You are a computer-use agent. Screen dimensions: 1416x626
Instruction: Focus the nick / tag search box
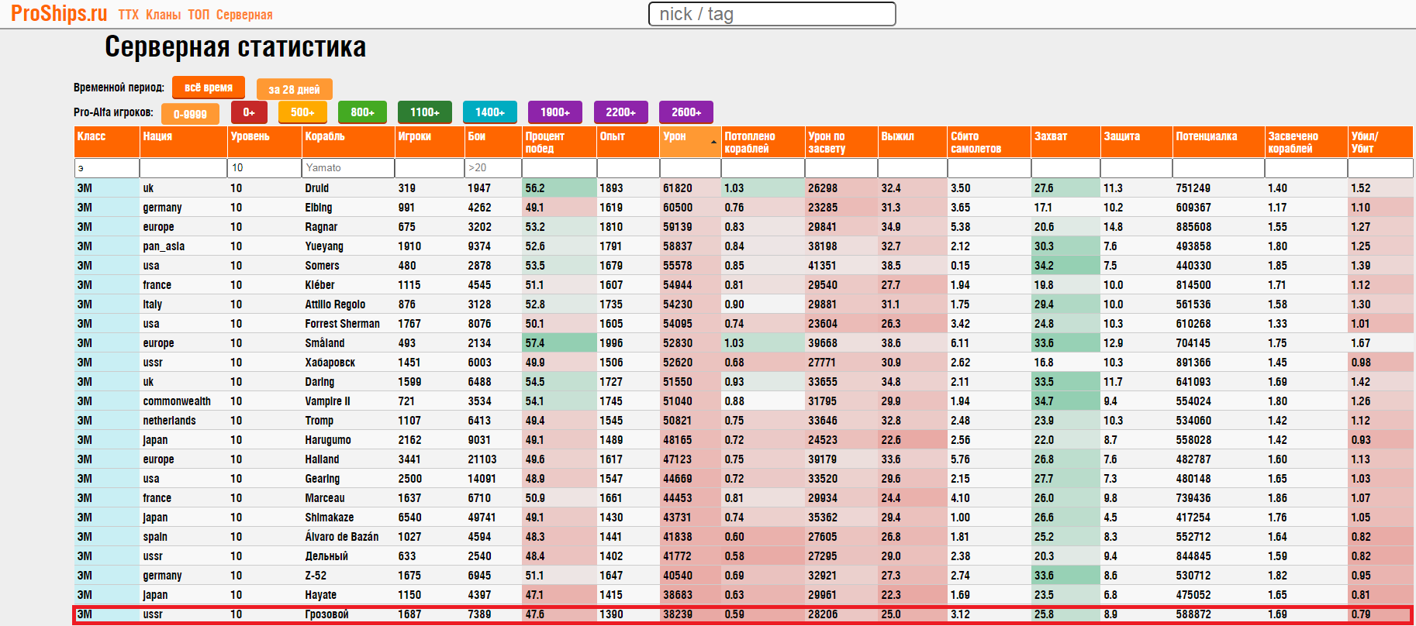772,14
